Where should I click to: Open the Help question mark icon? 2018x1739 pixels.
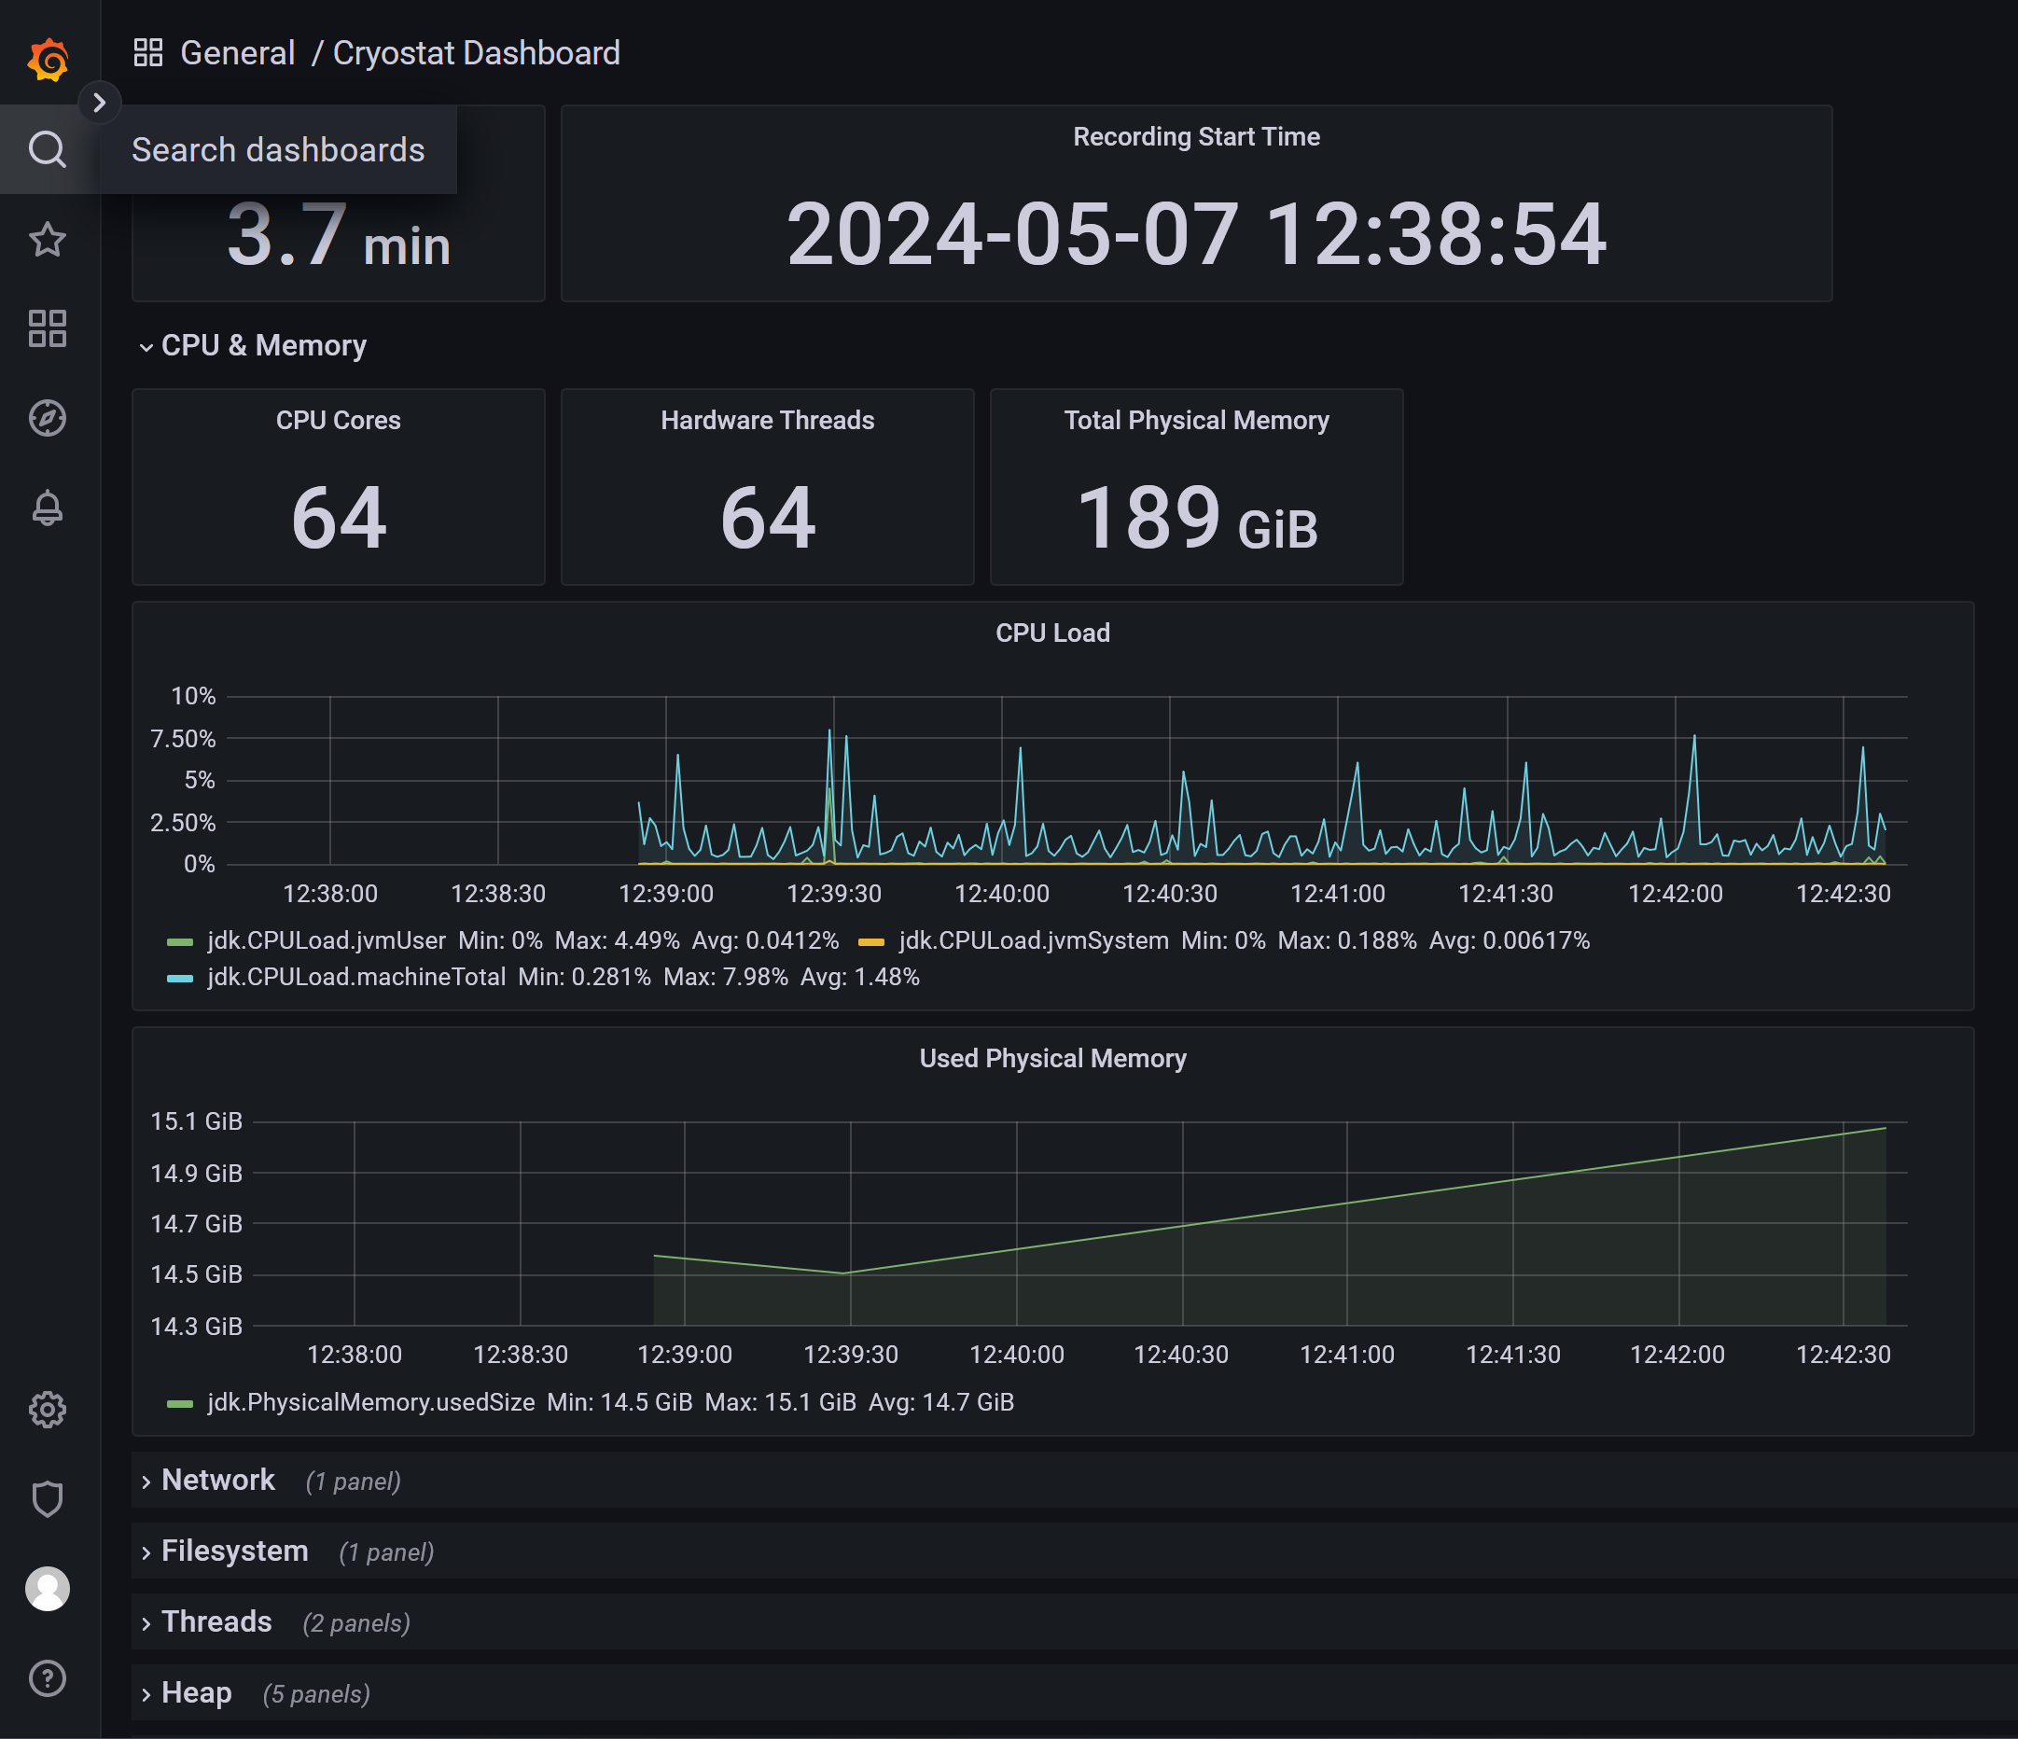(48, 1677)
